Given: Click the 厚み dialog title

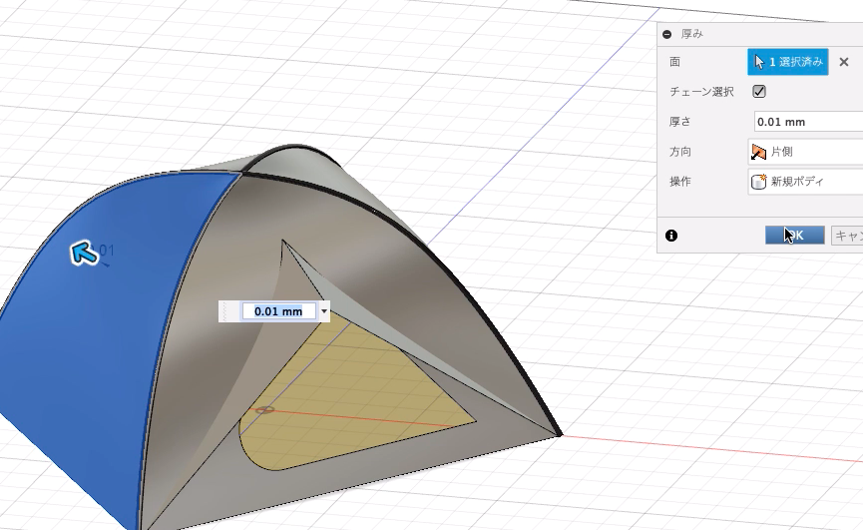Looking at the screenshot, I should (x=691, y=34).
